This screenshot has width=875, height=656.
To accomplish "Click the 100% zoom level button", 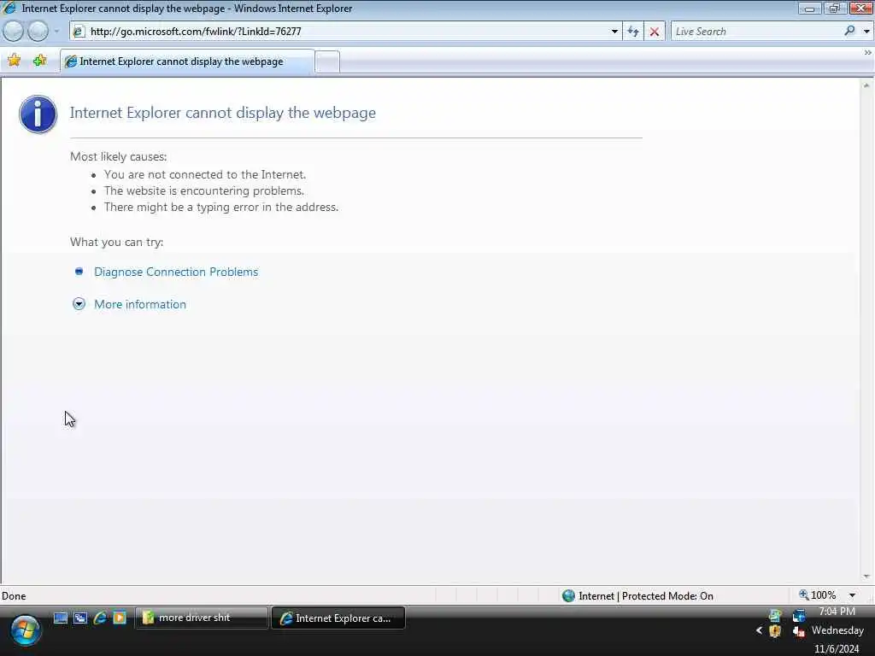I will click(x=818, y=595).
